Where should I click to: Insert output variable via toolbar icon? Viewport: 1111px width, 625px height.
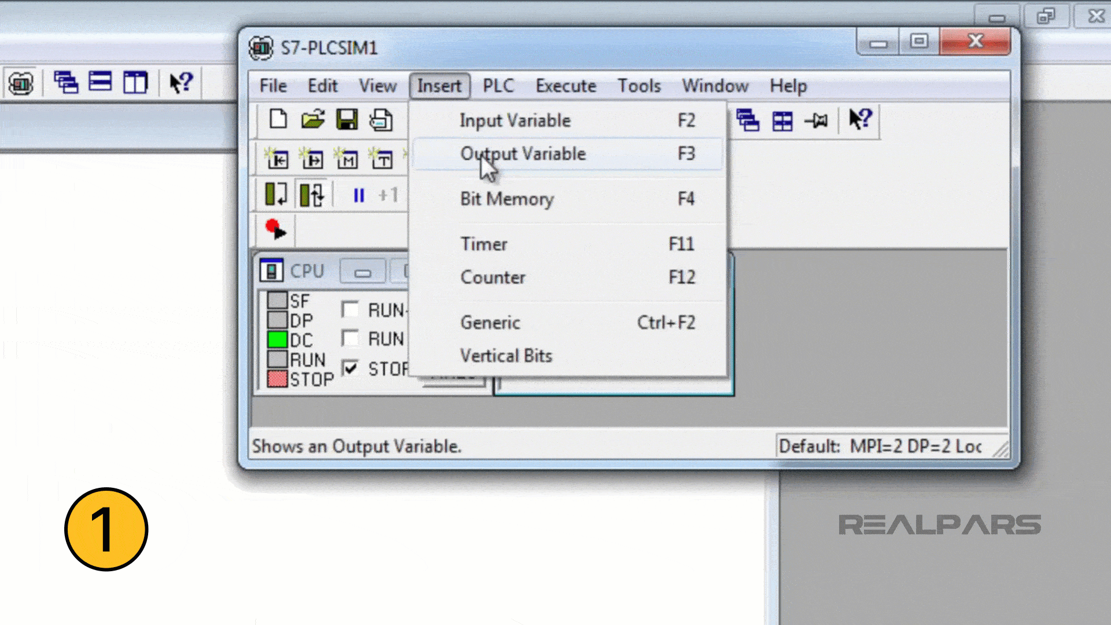click(312, 158)
